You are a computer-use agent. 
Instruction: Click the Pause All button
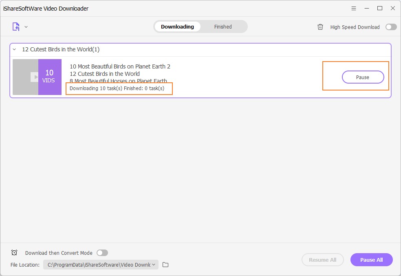pyautogui.click(x=371, y=260)
